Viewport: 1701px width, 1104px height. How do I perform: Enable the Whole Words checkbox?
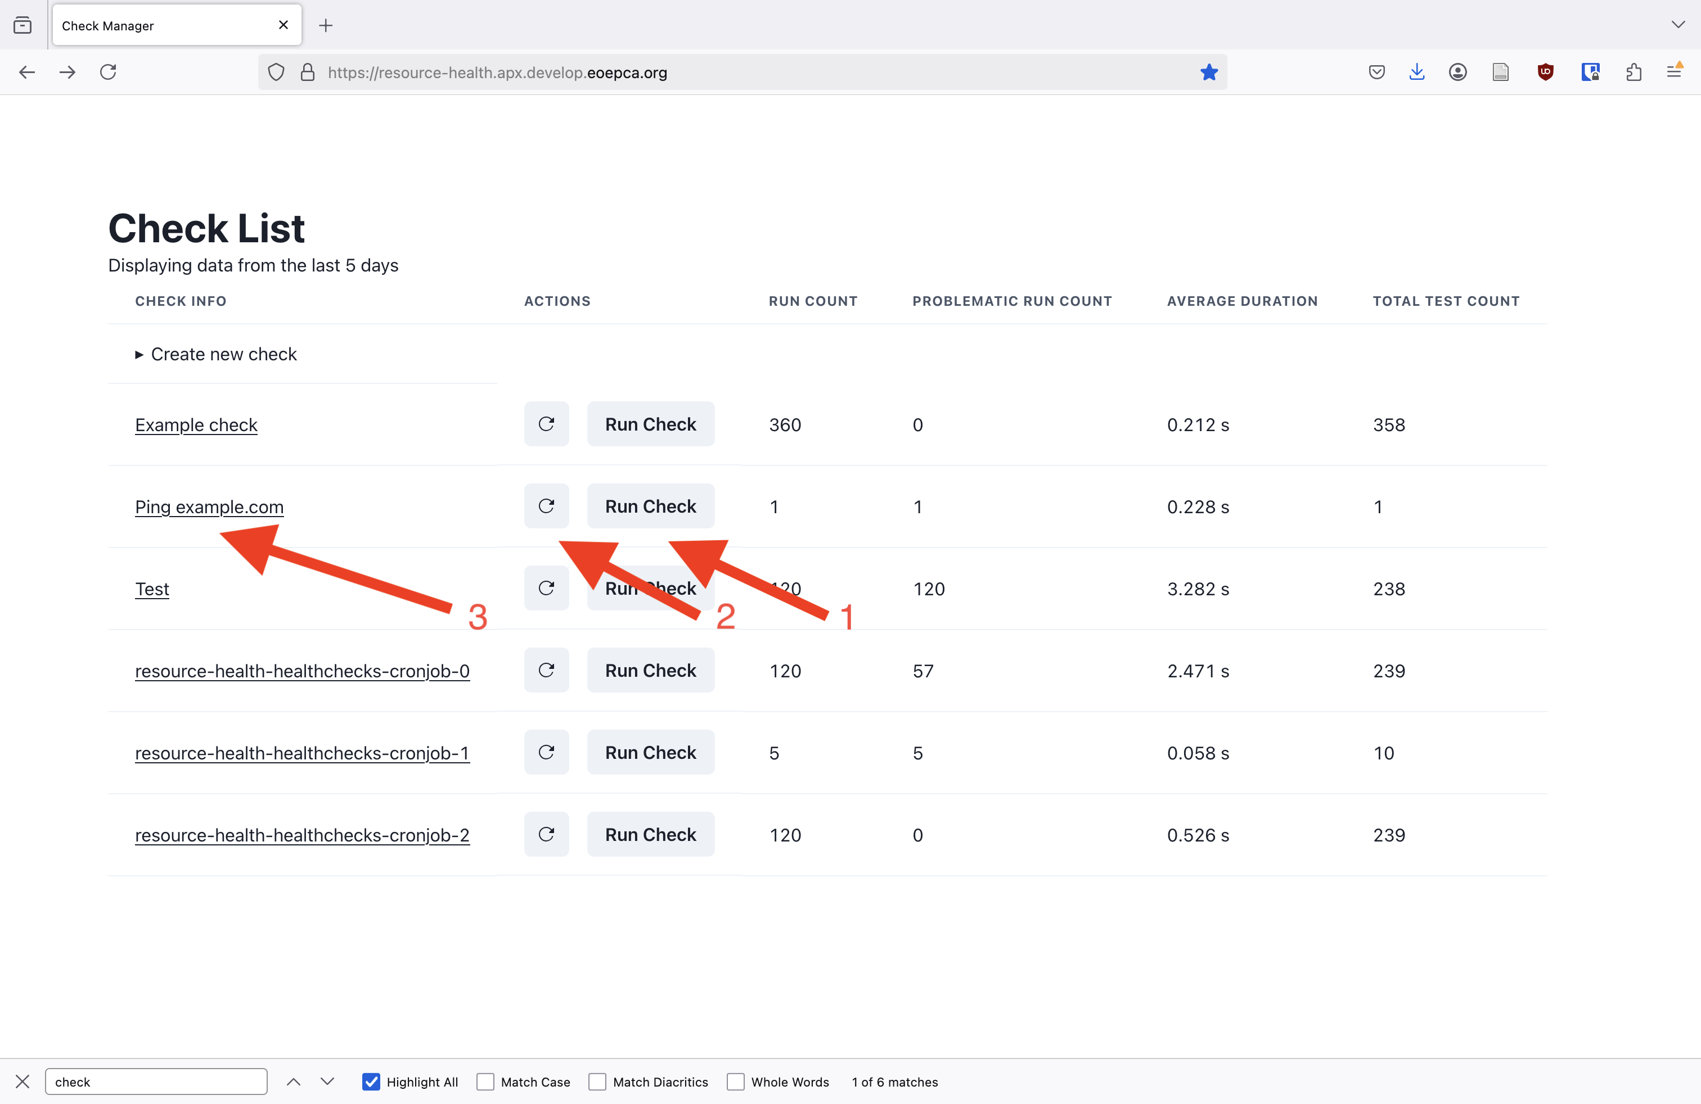click(735, 1082)
